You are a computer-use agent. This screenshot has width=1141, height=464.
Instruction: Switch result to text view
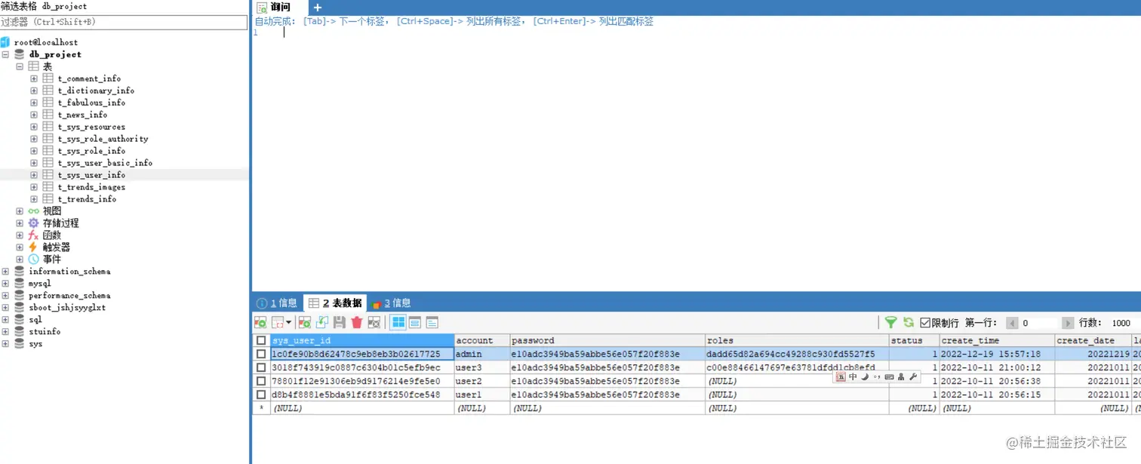coord(432,322)
